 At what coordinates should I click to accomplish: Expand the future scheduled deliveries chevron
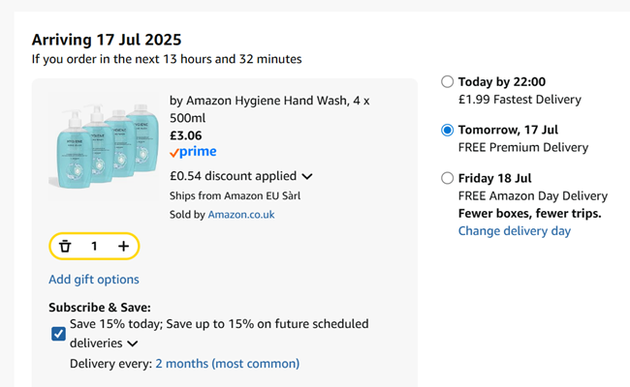132,343
